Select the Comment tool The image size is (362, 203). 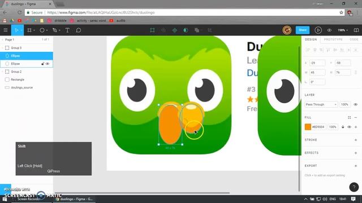[x=79, y=30]
